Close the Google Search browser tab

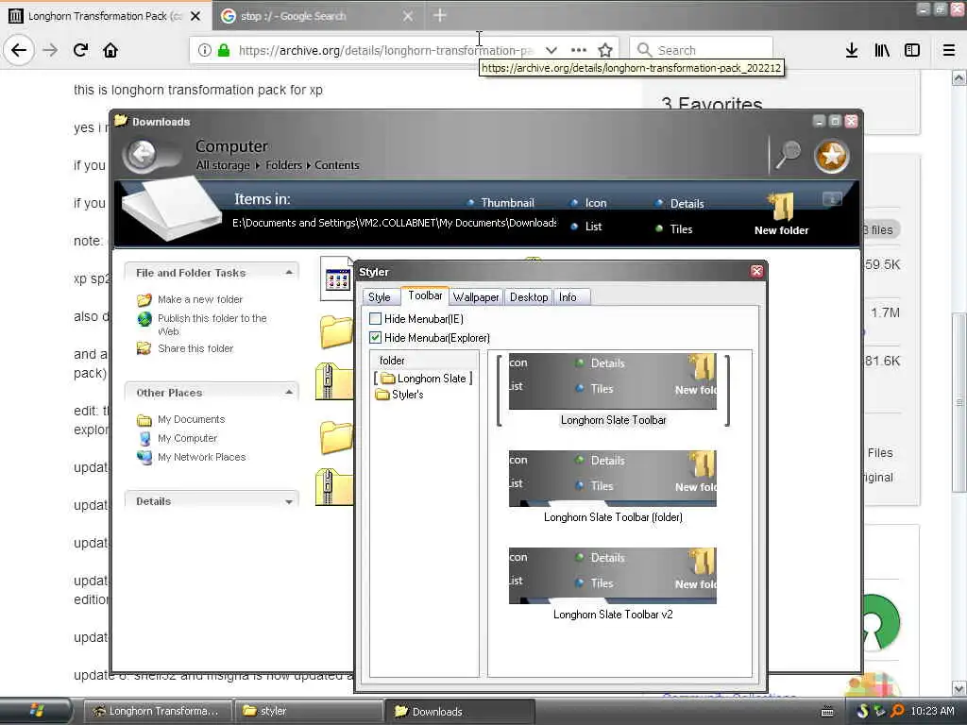408,16
